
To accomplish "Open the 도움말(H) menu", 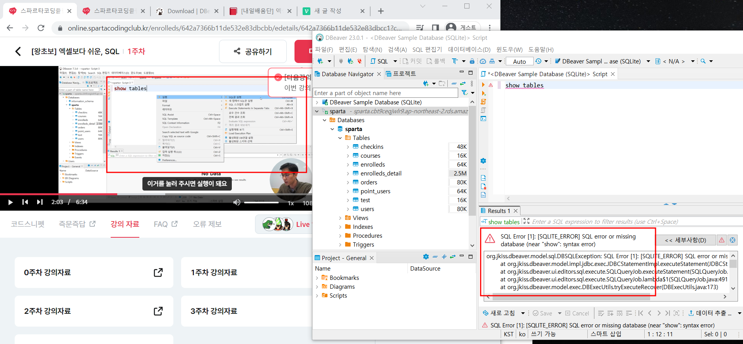I will [x=541, y=49].
